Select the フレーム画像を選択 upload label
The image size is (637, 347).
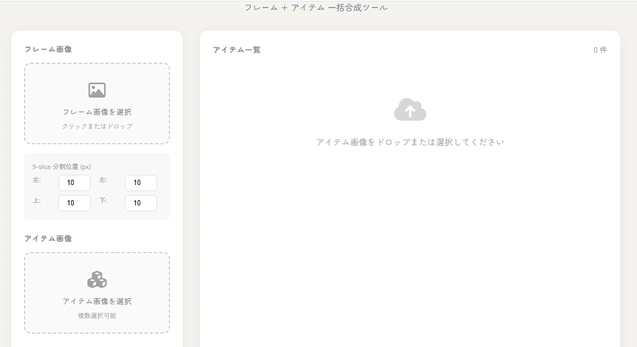97,112
